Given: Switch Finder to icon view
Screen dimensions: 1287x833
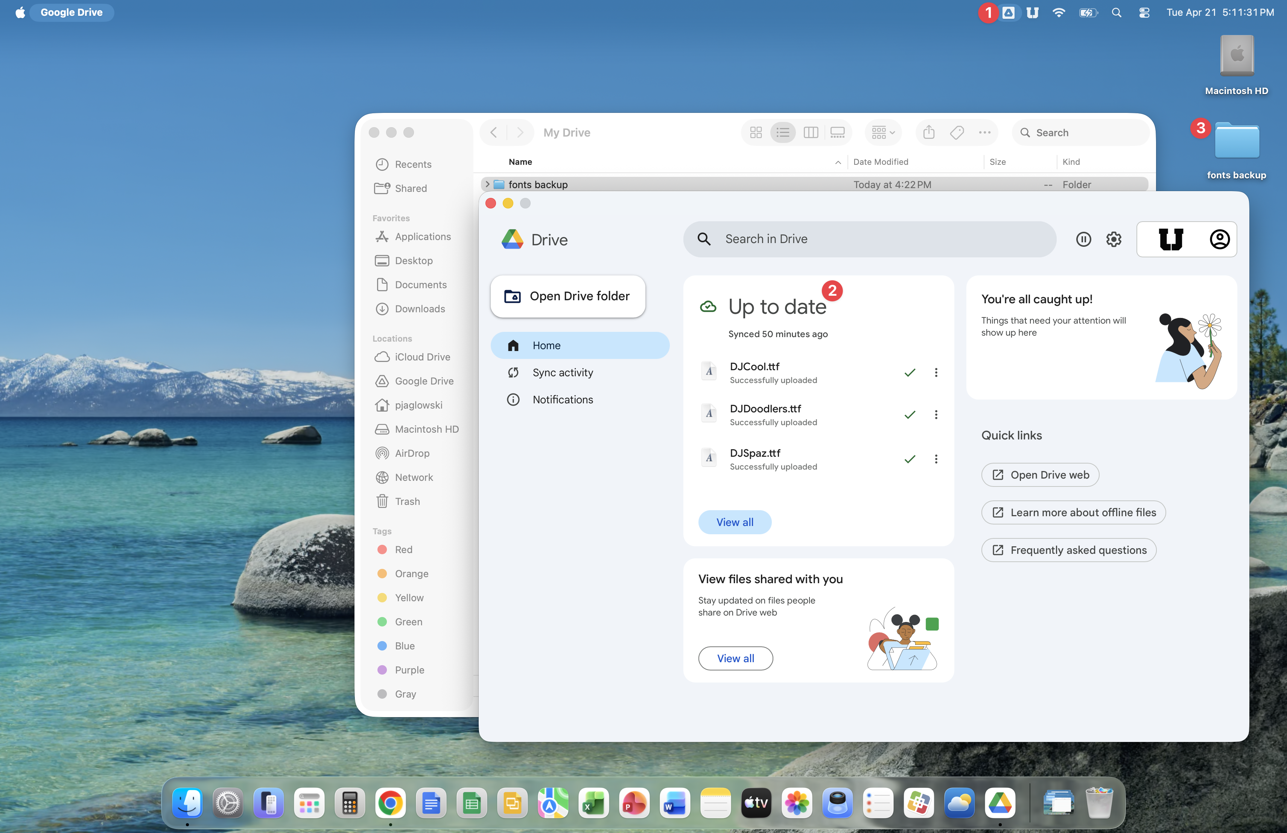Looking at the screenshot, I should (x=755, y=132).
